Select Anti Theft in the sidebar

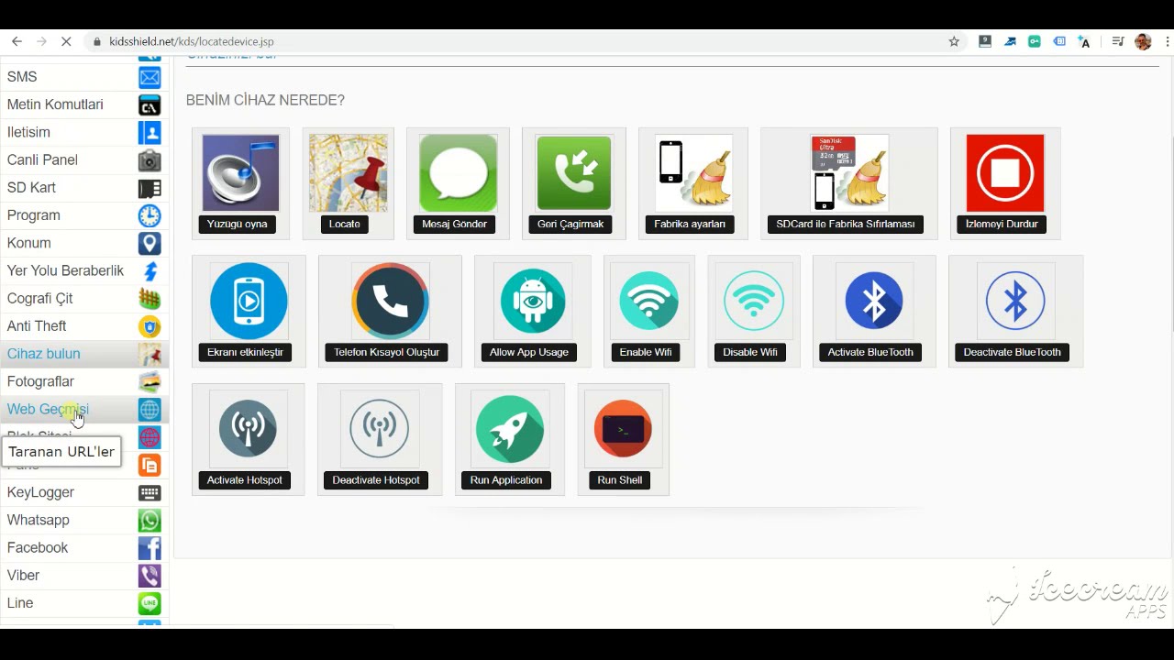click(84, 325)
